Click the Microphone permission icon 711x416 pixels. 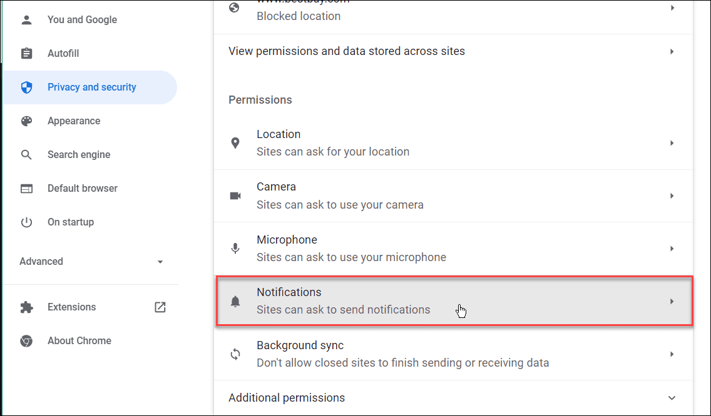235,249
